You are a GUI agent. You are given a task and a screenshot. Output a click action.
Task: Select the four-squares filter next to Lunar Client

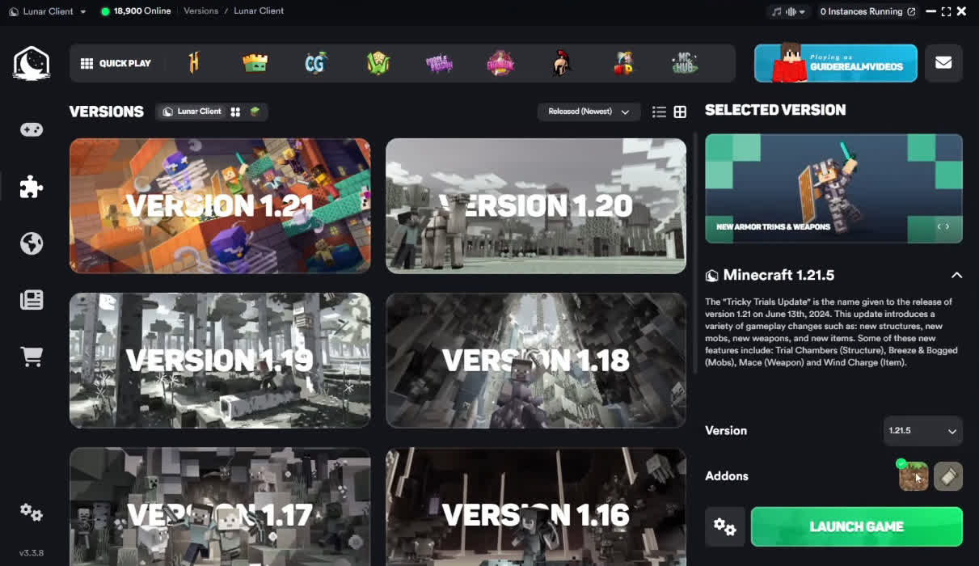pyautogui.click(x=235, y=112)
